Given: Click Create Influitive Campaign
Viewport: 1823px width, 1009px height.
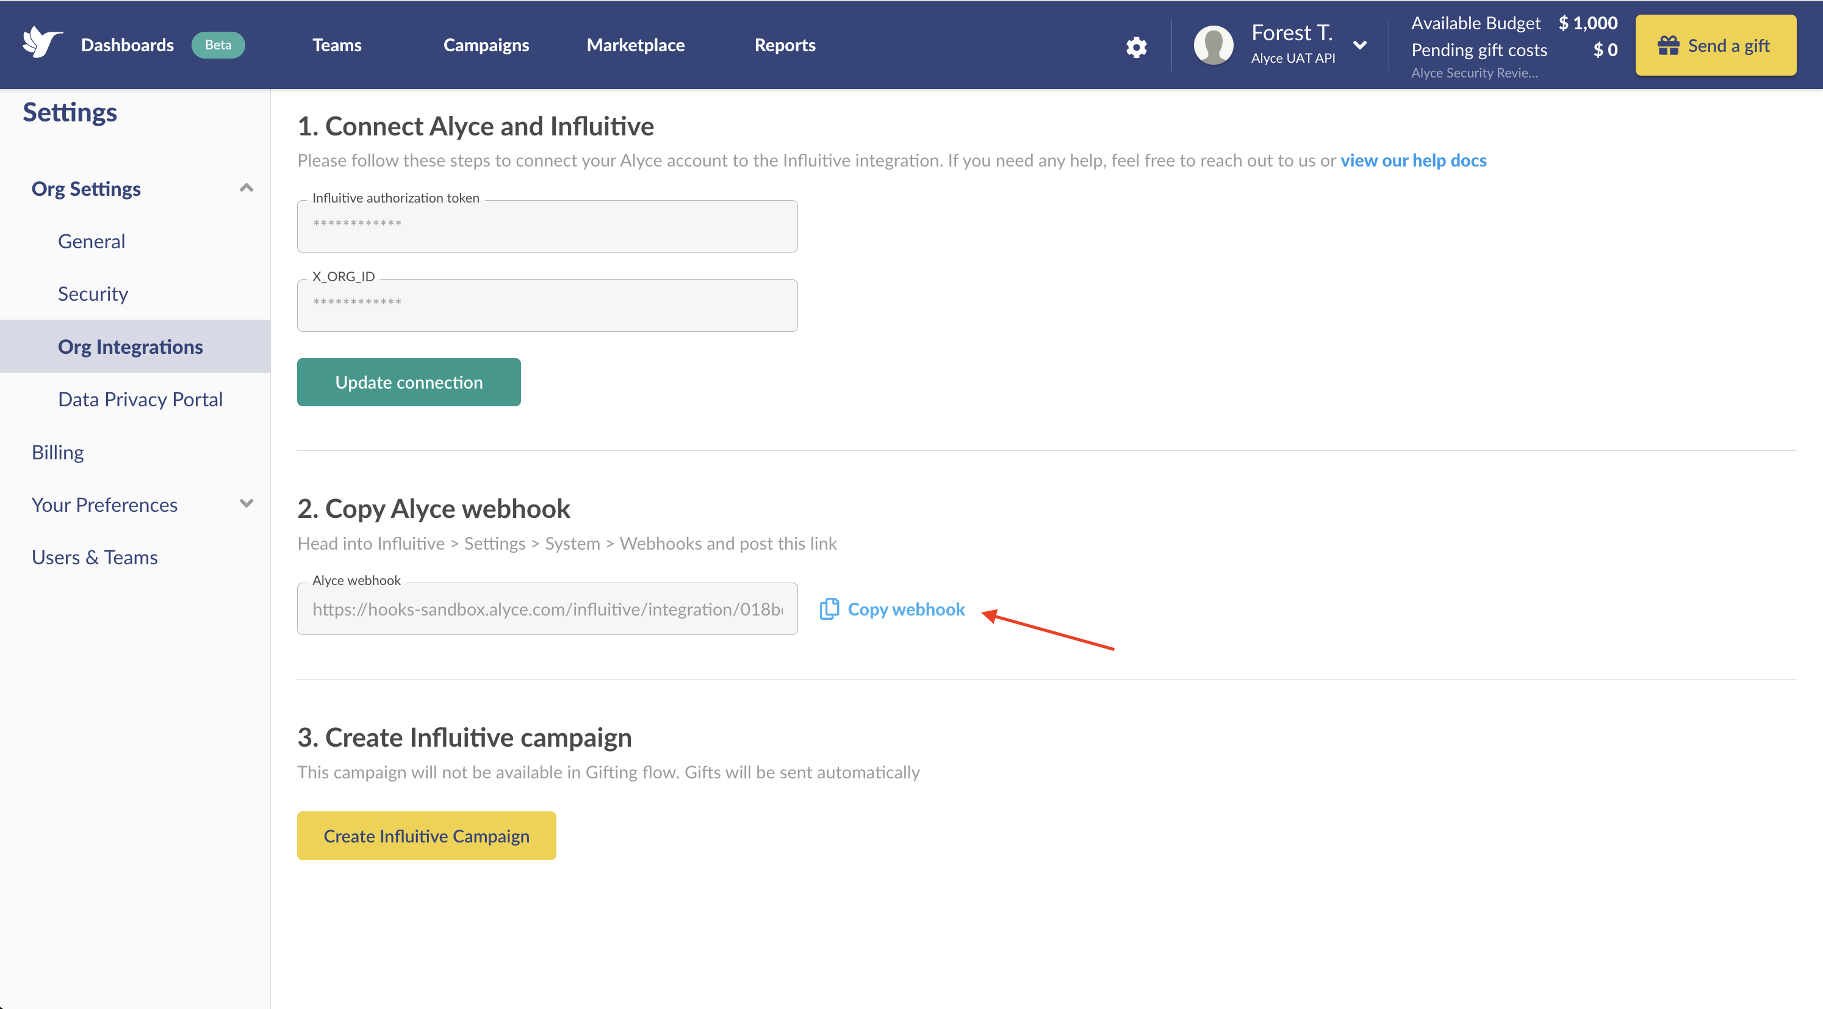Looking at the screenshot, I should point(425,835).
